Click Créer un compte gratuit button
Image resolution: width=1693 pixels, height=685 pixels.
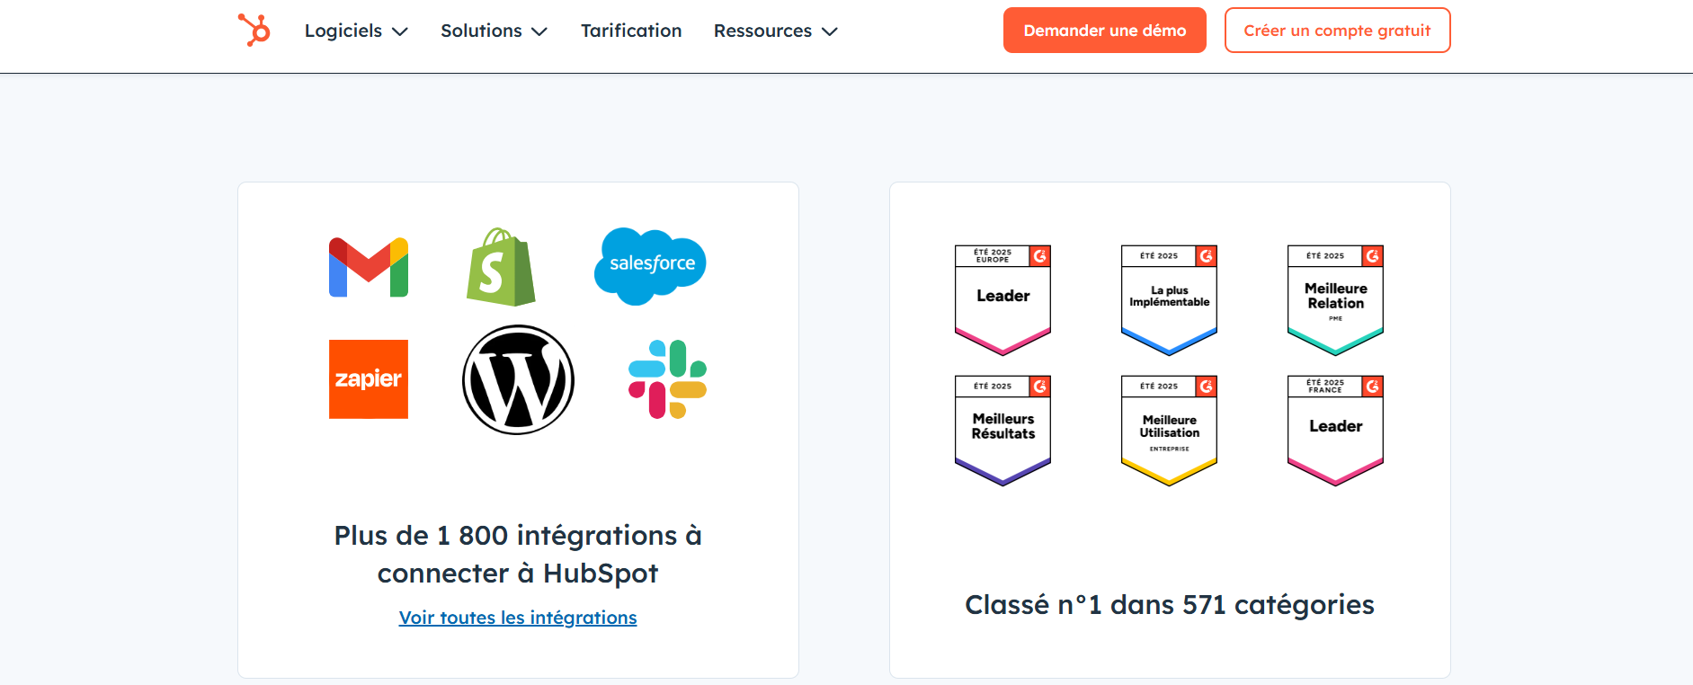(x=1337, y=31)
